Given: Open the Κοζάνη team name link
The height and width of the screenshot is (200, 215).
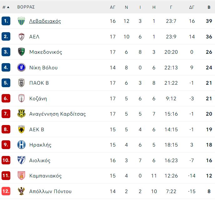Looking at the screenshot, I should [x=38, y=98].
